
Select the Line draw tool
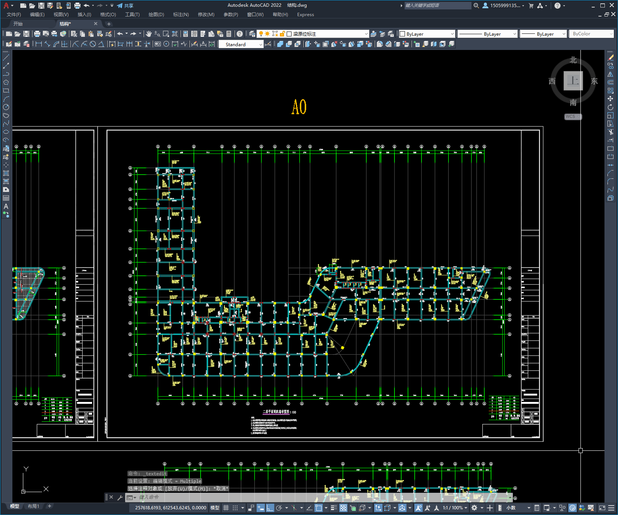pyautogui.click(x=6, y=58)
